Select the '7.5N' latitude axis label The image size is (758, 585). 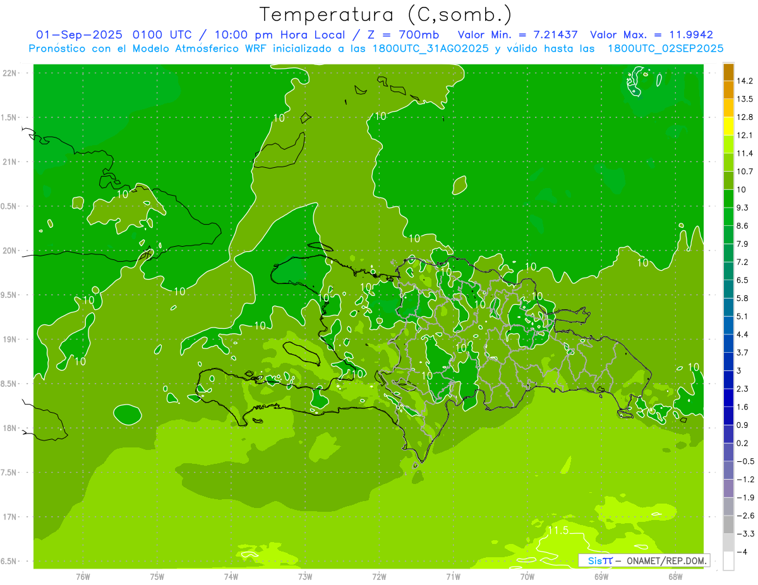pos(9,473)
